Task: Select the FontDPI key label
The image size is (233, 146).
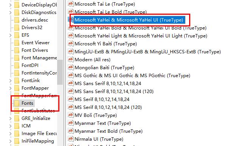Action: [30, 65]
